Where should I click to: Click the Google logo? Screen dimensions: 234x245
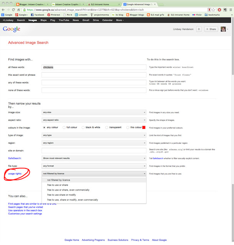(12, 29)
